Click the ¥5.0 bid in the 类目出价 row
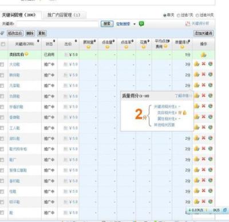 tap(73, 54)
